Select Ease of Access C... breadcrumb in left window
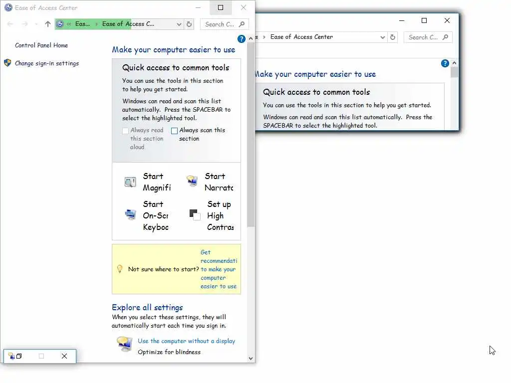The height and width of the screenshot is (383, 511). [x=128, y=24]
